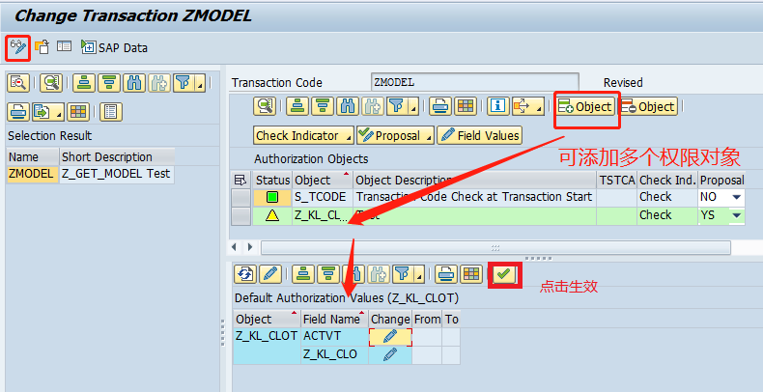The image size is (763, 392).
Task: Choose layout grid icon in left panel
Action: [78, 112]
